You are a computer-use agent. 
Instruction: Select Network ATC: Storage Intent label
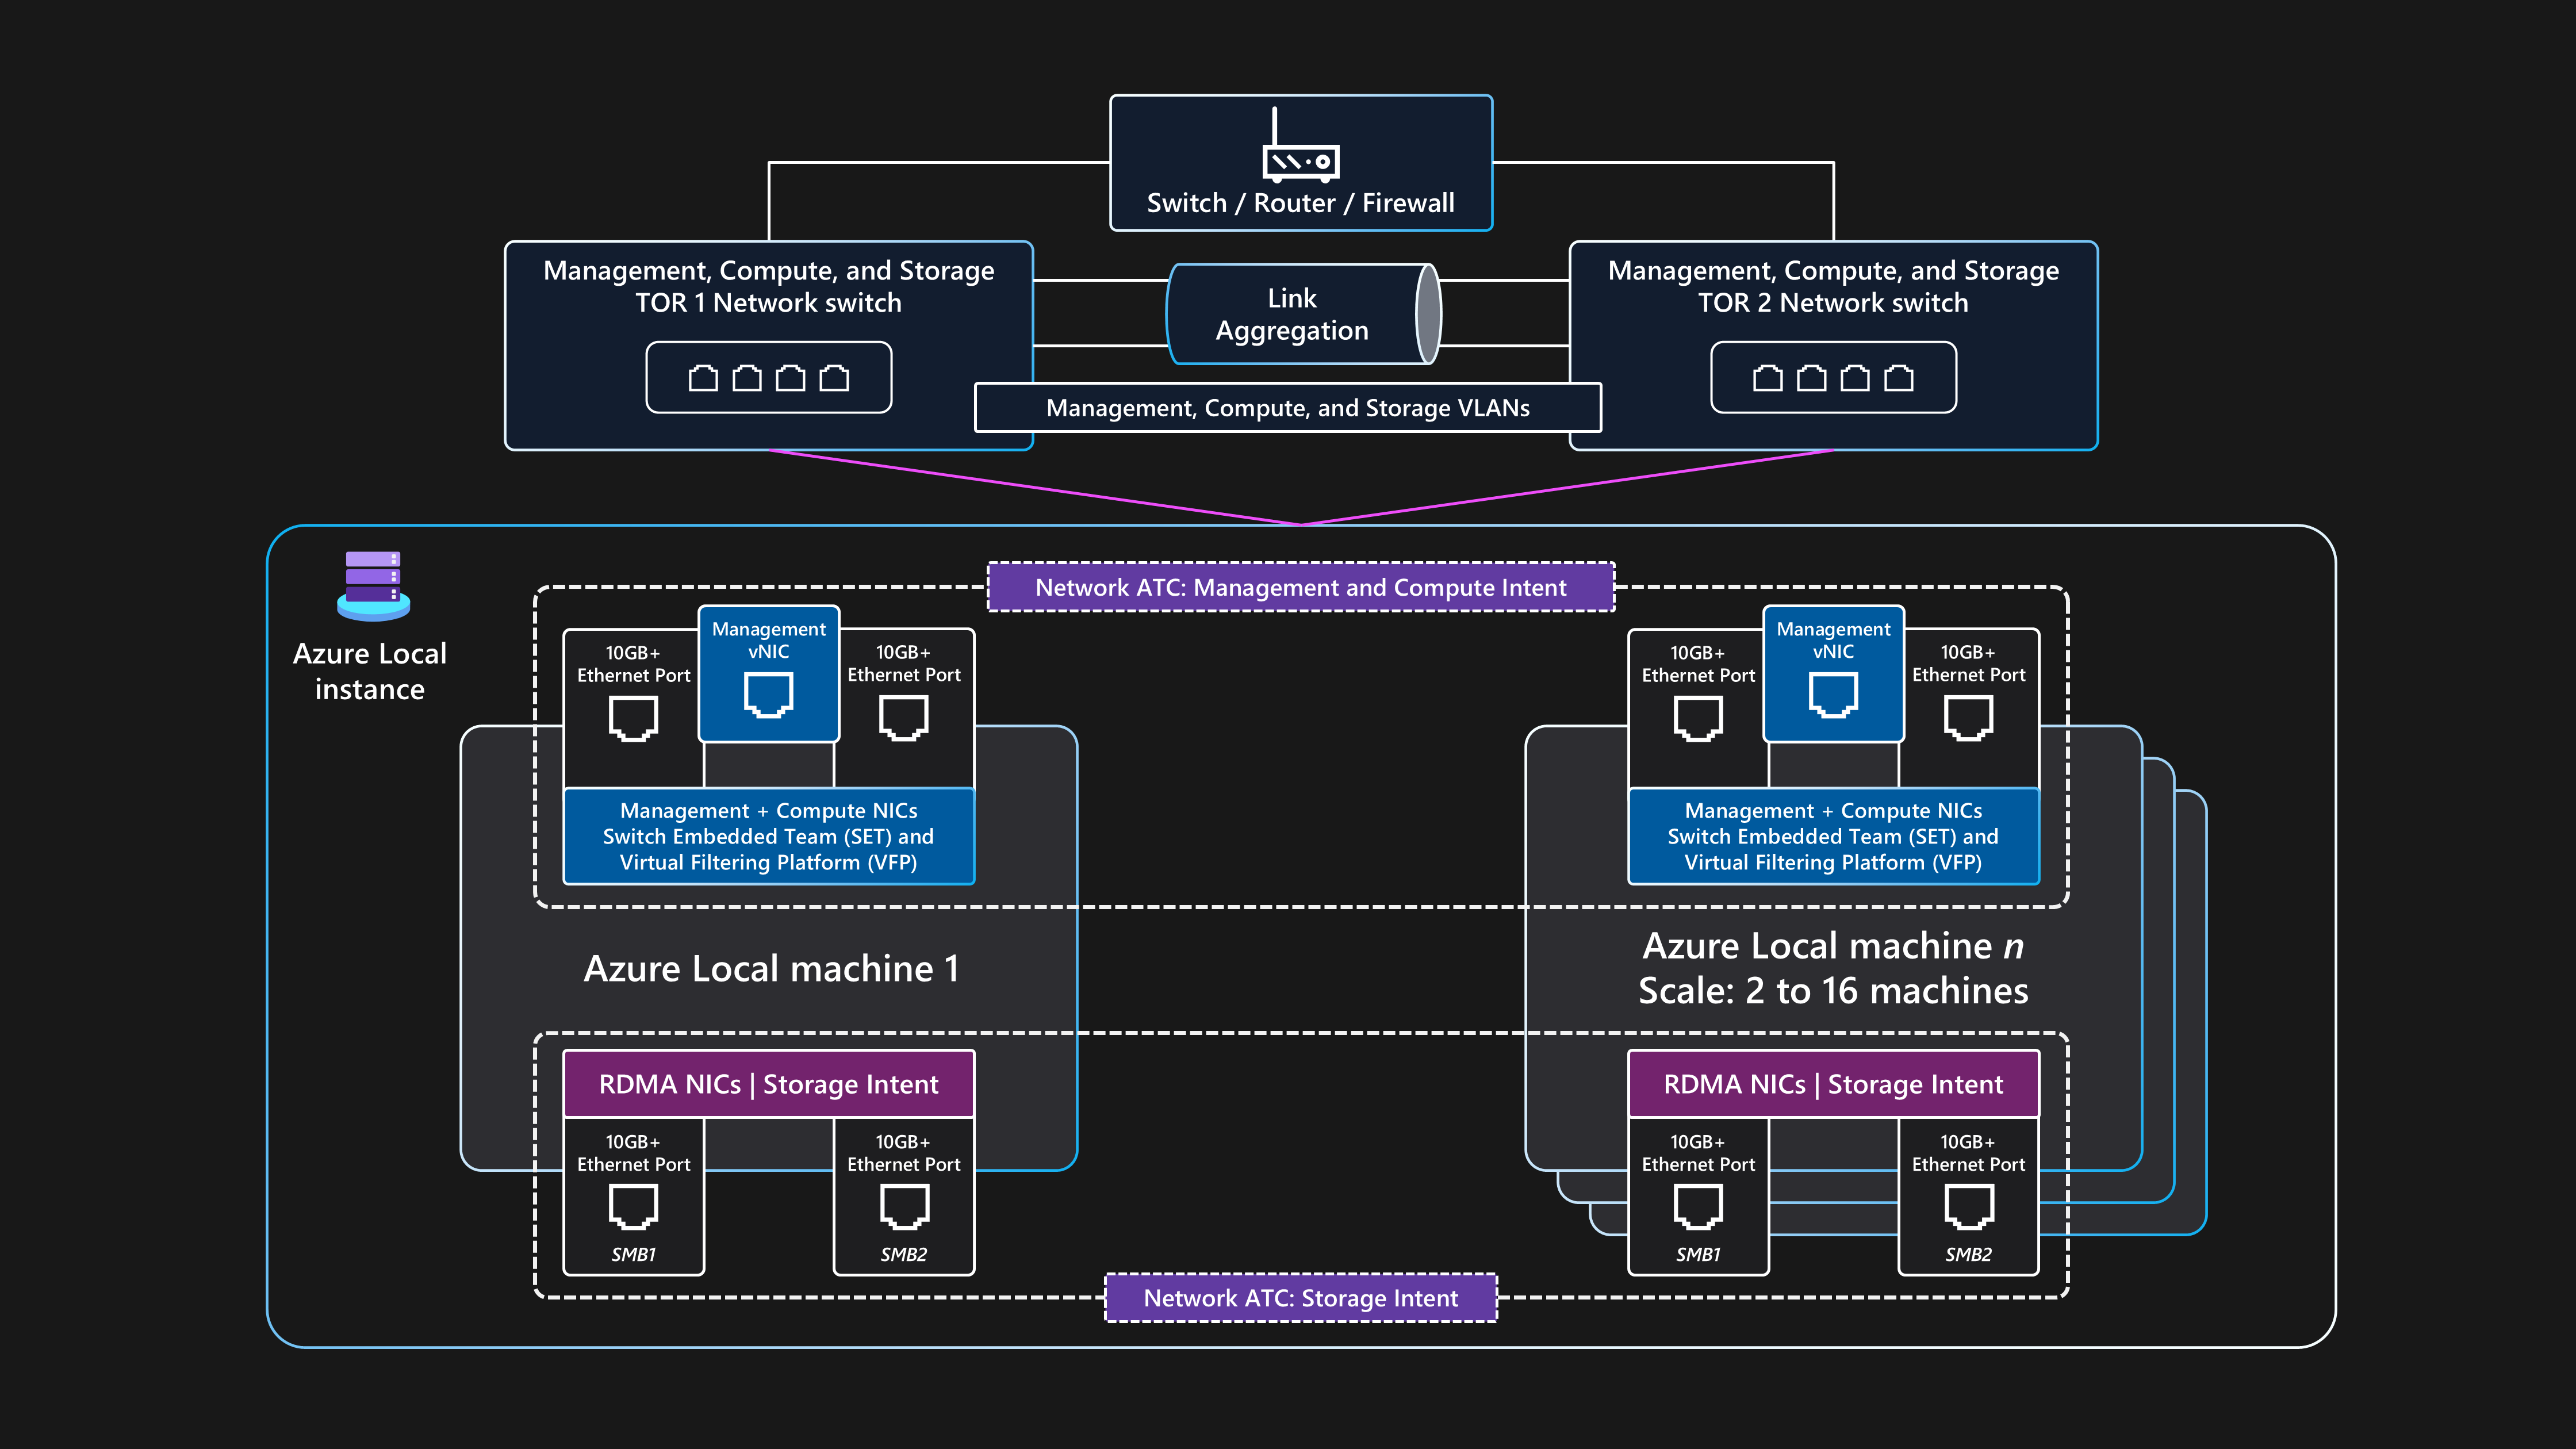point(1301,1298)
